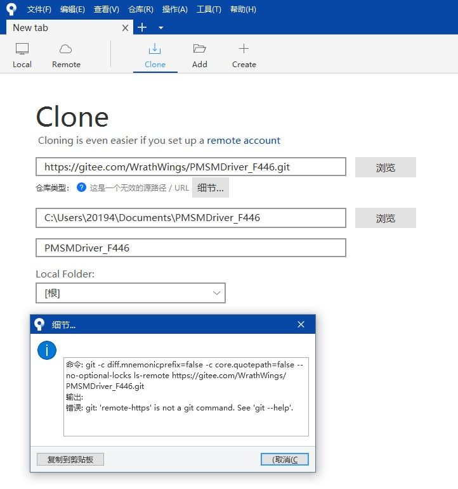Open the Local Folder dropdown

(131, 293)
